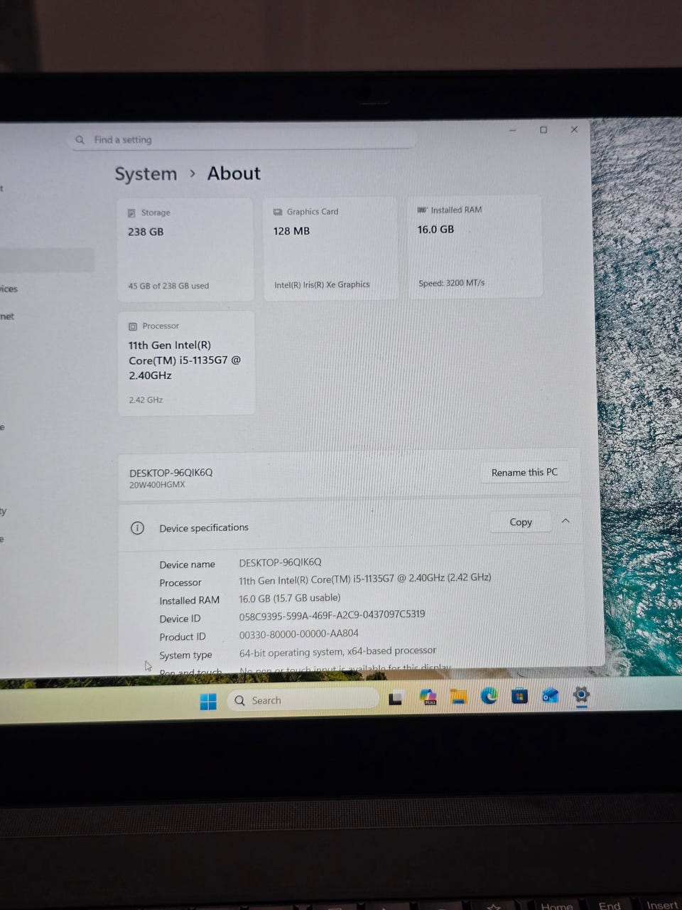This screenshot has height=910, width=682.
Task: Click the Graphics Card icon
Action: point(278,212)
